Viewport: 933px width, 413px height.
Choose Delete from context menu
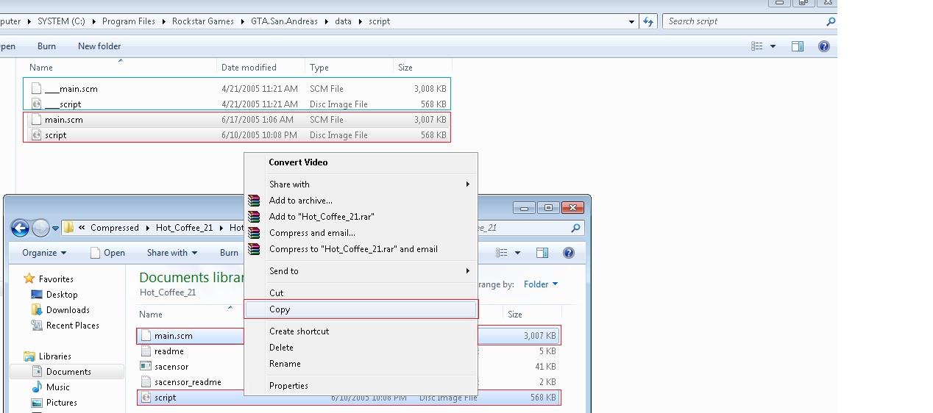tap(361, 348)
